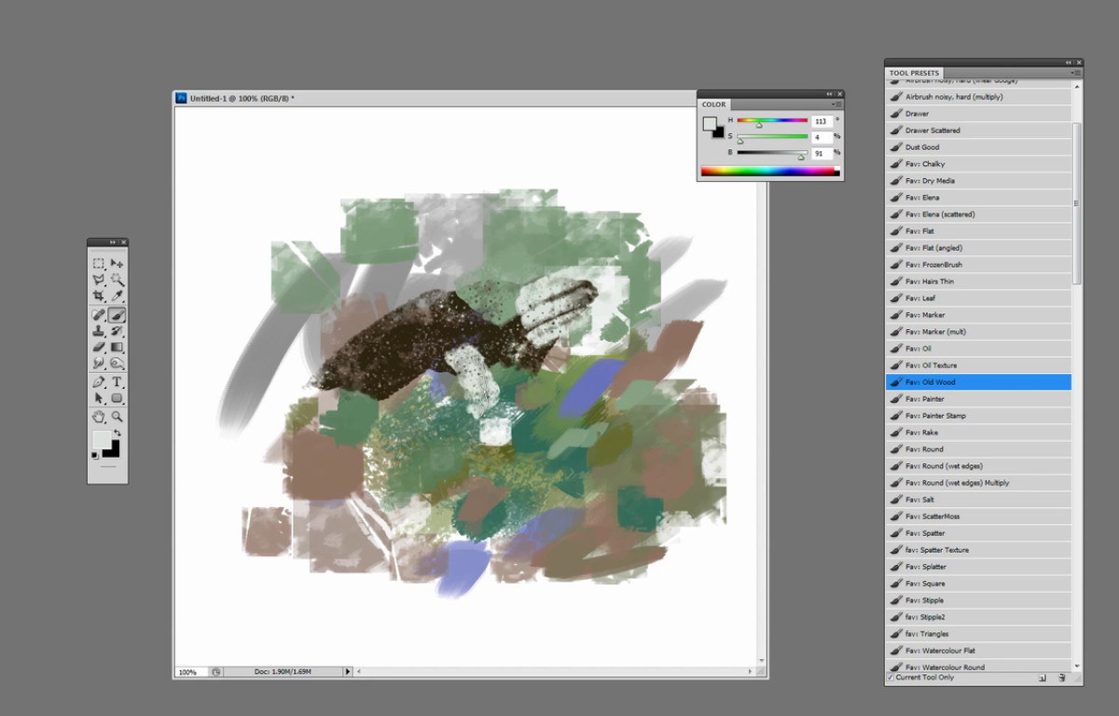Swap foreground and background colors
The width and height of the screenshot is (1119, 716).
click(117, 434)
